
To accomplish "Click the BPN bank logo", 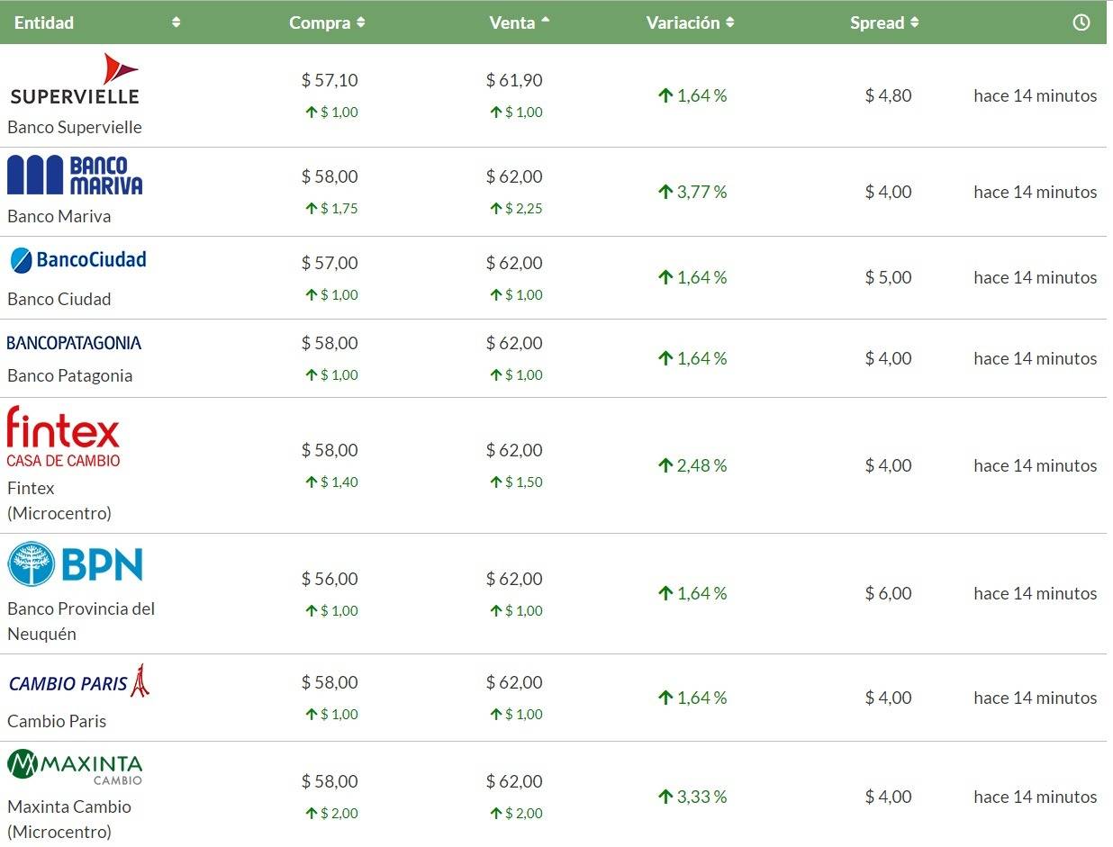I will coord(75,564).
